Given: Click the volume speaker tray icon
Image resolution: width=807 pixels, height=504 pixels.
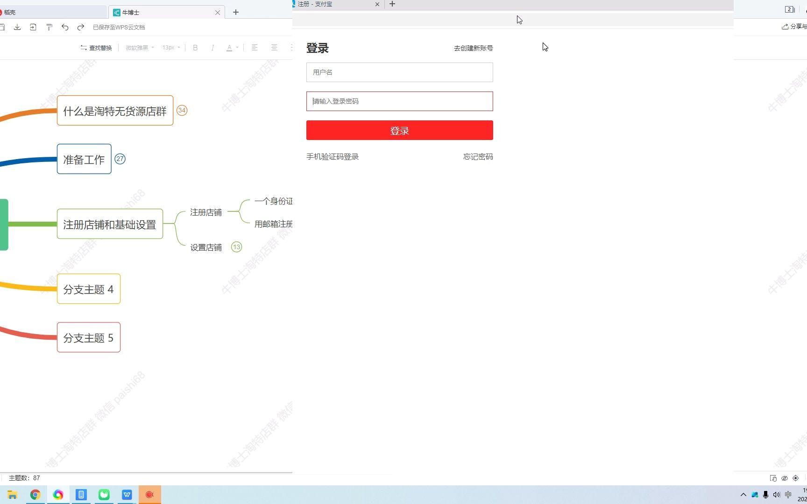Looking at the screenshot, I should pyautogui.click(x=777, y=495).
